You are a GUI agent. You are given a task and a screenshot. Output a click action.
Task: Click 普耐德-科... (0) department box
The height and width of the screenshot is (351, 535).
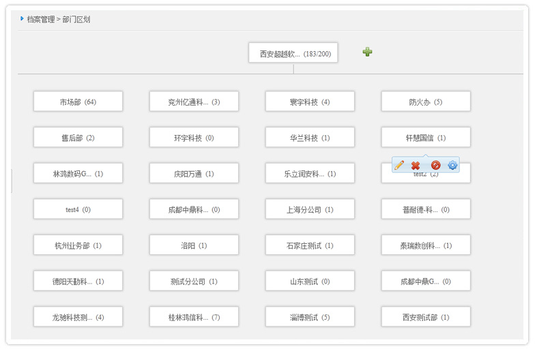tap(426, 209)
